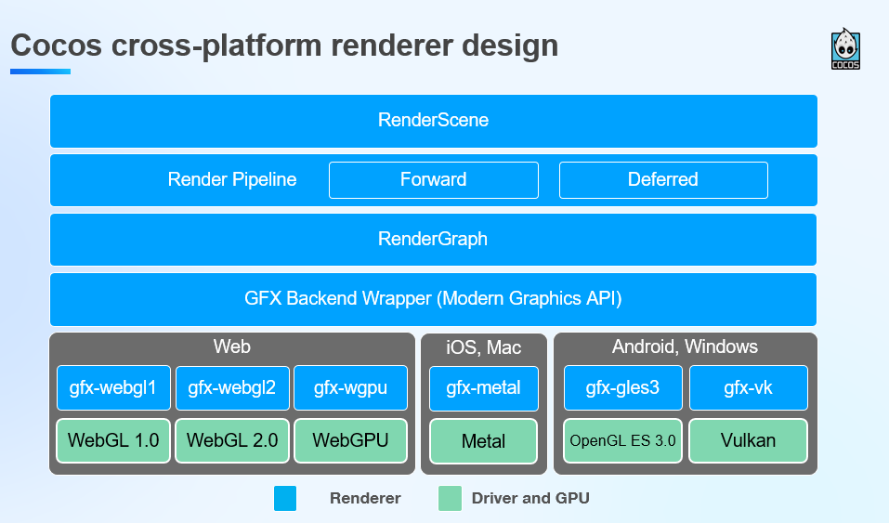889x523 pixels.
Task: Click the Renderer legend label
Action: [x=365, y=498]
